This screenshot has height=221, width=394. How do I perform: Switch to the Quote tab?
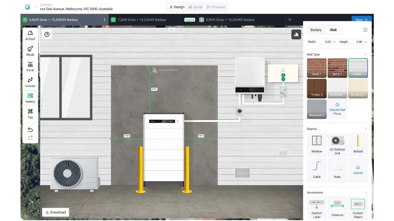pos(195,7)
